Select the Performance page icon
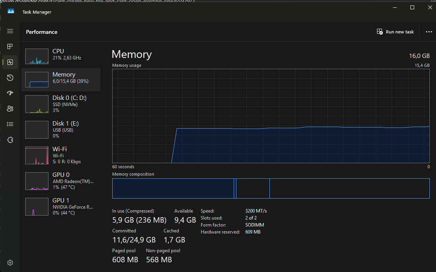Viewport: 436px width, 272px height. pos(10,62)
